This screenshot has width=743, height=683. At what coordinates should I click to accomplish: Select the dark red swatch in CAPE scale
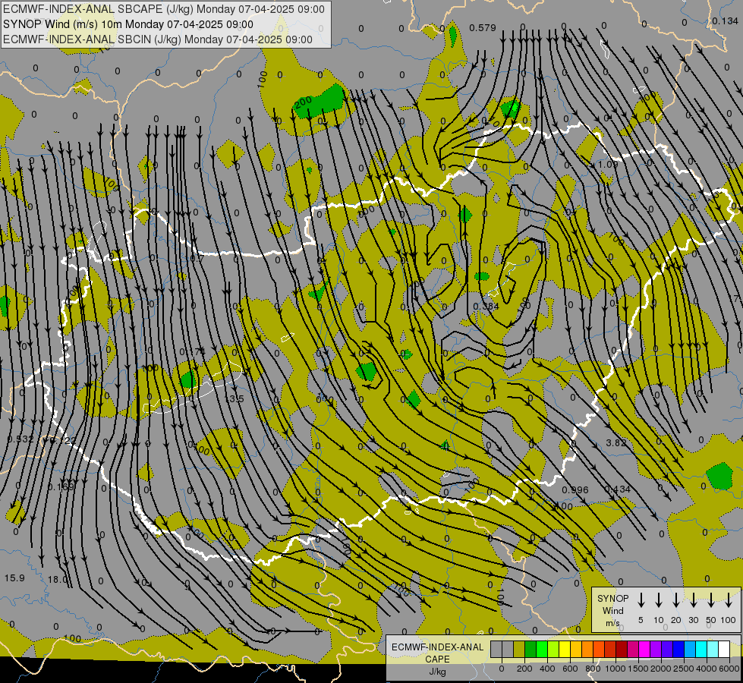tap(622, 649)
